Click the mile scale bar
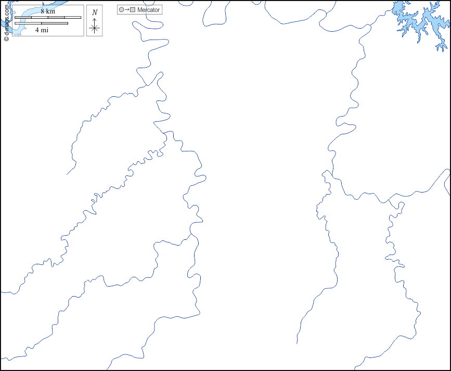Image resolution: width=451 pixels, height=371 pixels. [41, 23]
